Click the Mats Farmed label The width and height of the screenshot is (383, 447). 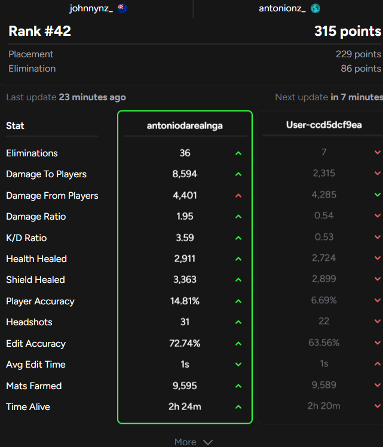(x=33, y=386)
